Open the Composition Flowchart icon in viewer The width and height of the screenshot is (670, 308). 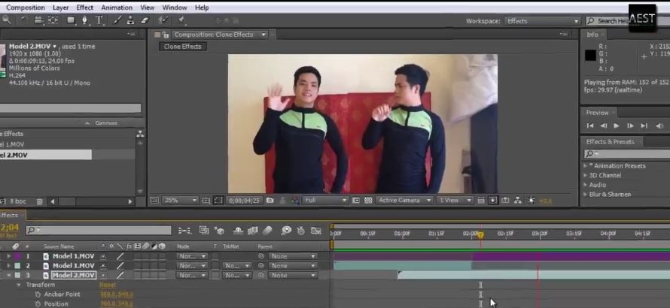click(518, 200)
